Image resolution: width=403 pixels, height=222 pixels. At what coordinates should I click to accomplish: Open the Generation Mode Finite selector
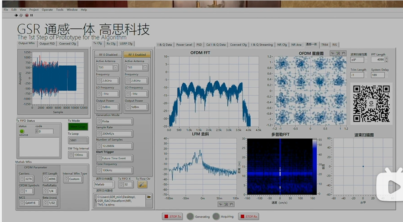[x=115, y=121]
